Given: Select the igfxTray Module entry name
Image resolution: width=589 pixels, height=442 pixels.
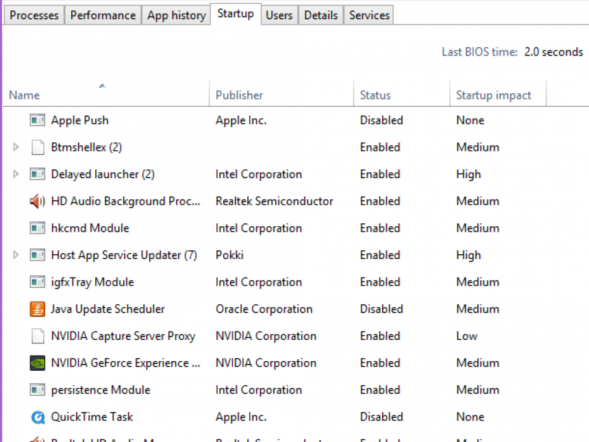Looking at the screenshot, I should (x=92, y=282).
